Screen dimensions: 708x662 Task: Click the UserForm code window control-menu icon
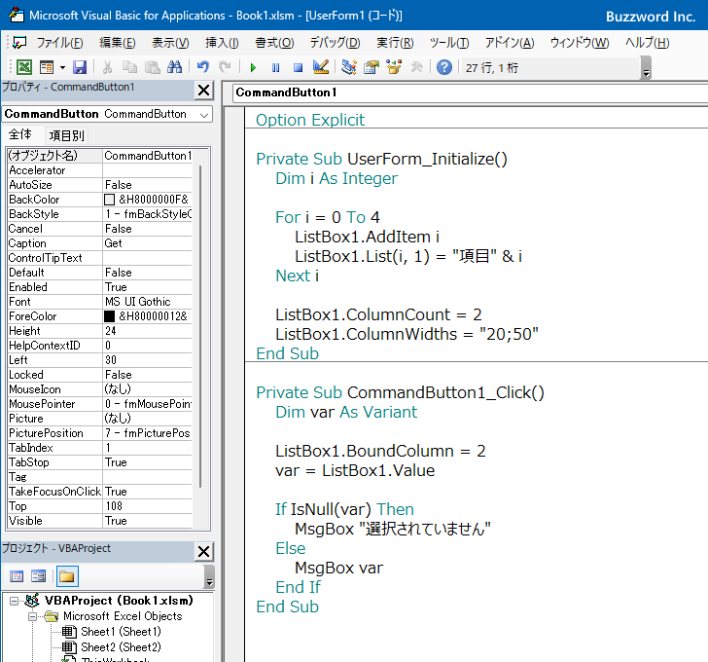pos(19,43)
